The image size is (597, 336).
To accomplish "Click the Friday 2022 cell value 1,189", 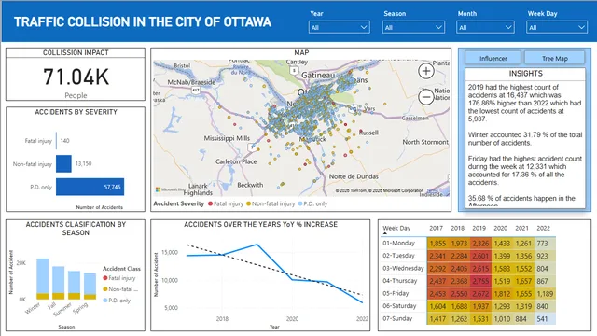I will [545, 294].
